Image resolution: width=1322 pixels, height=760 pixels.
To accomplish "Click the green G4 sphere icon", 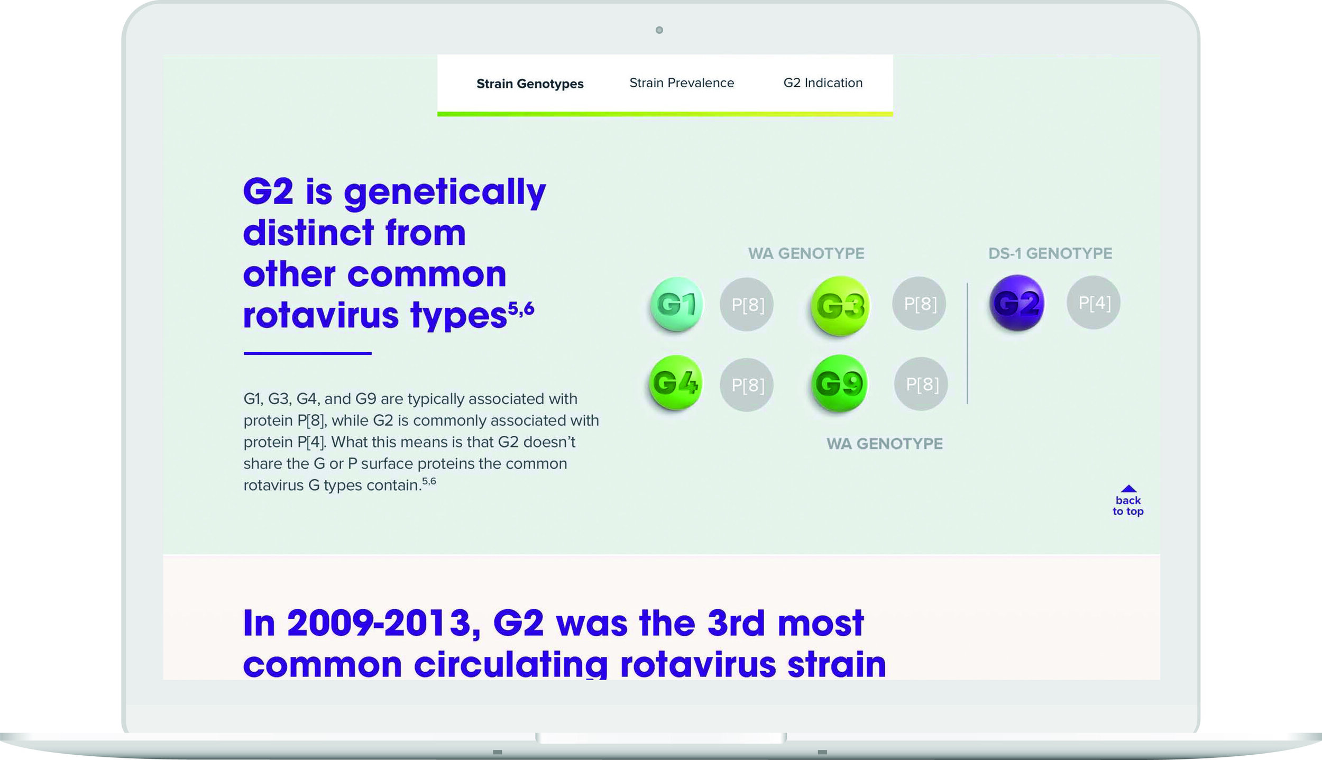I will (x=675, y=383).
